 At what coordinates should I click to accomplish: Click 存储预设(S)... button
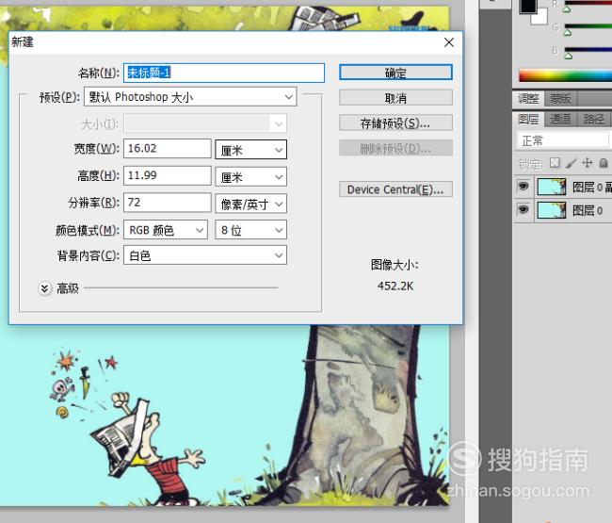coord(395,123)
